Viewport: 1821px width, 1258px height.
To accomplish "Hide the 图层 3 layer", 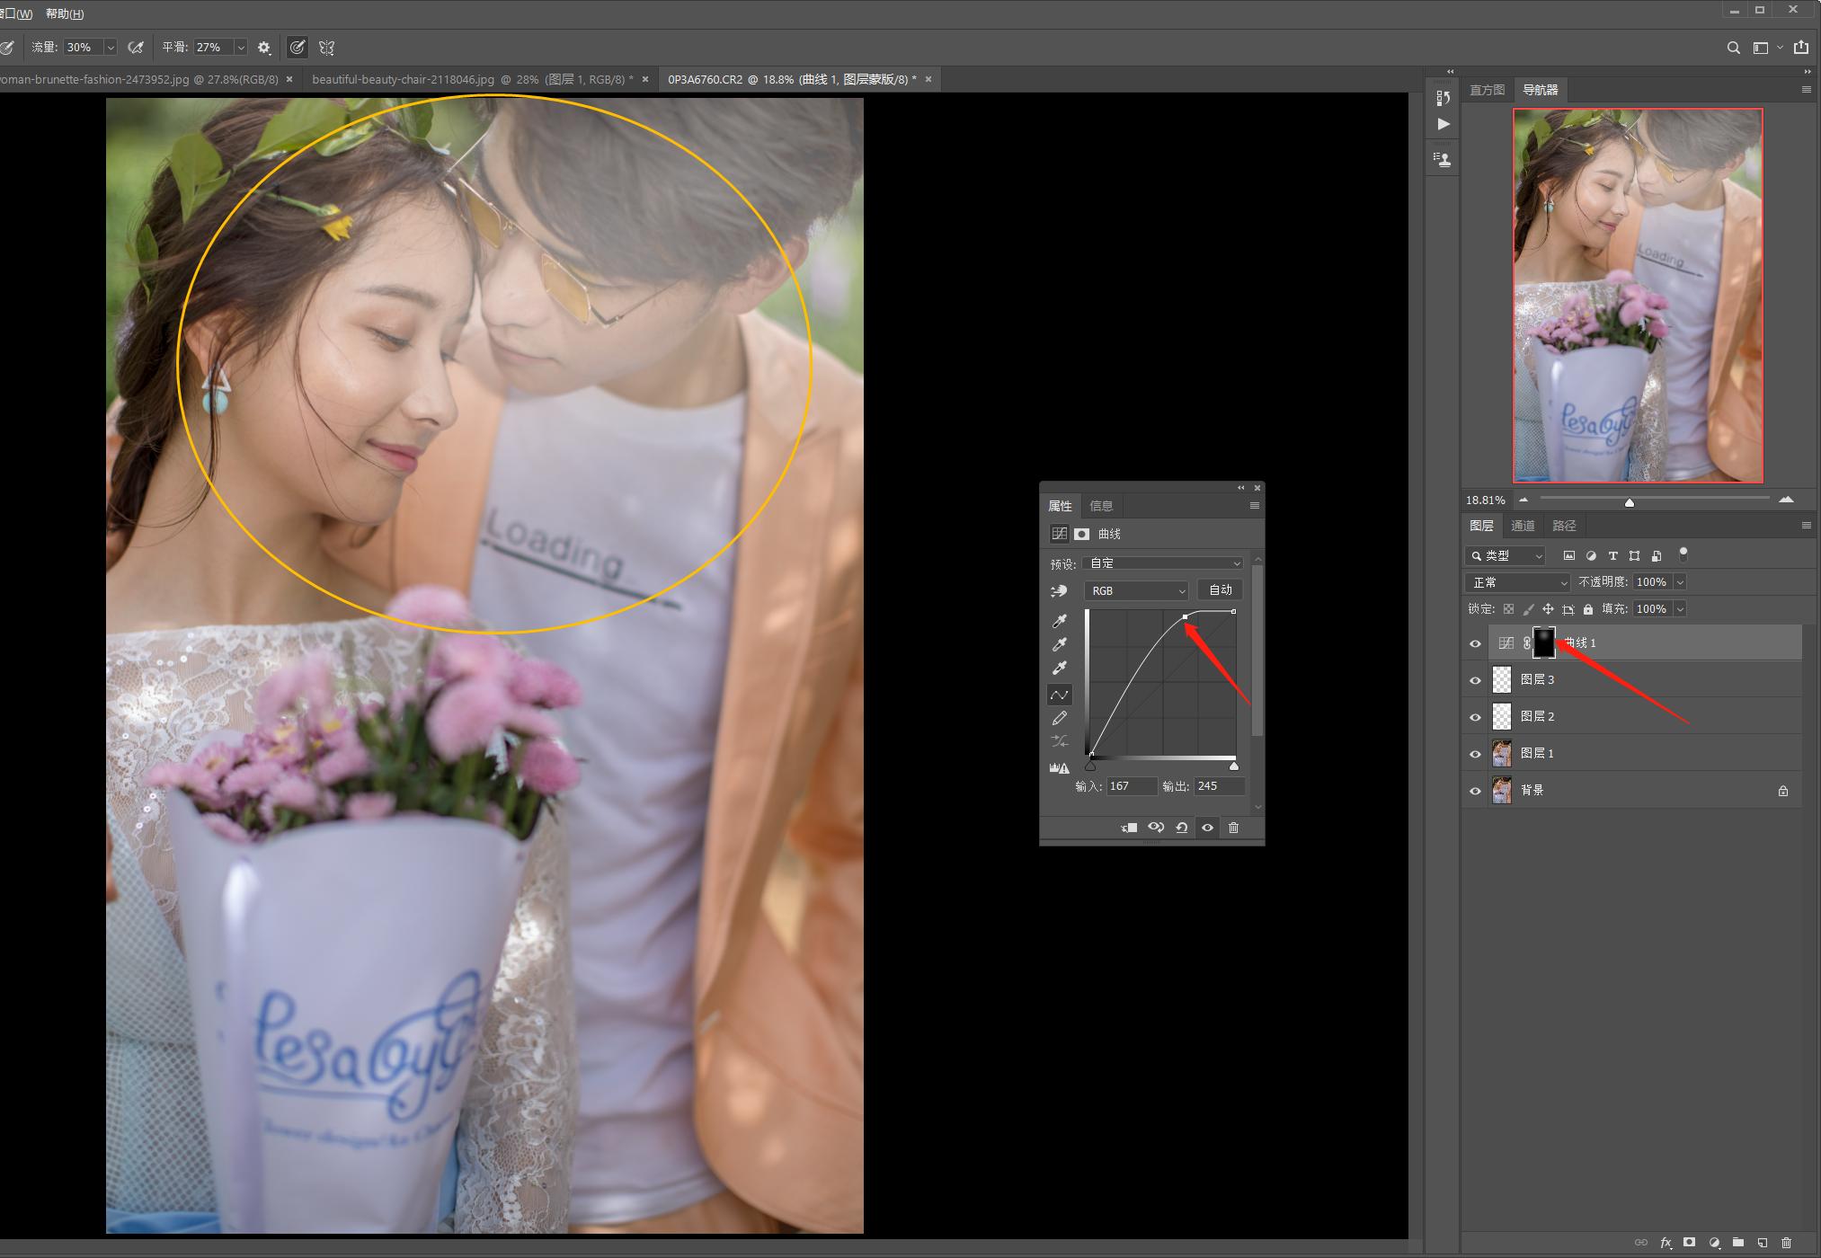I will (x=1475, y=680).
